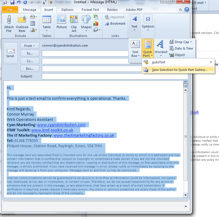Click the Outlook Item envelope icon
219x217 pixels.
(22, 20)
